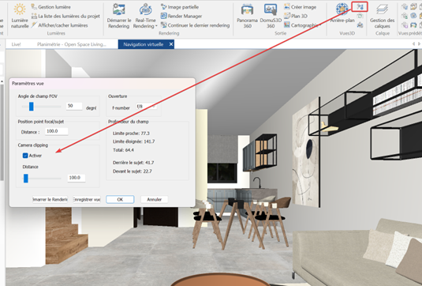Click the Angle de champ FOV slider

(x=41, y=107)
